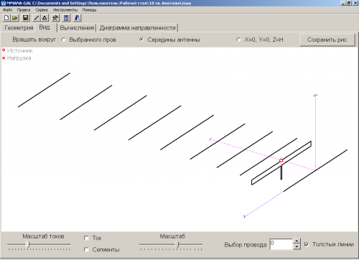The height and width of the screenshot is (260, 359).
Task: Click the bell-curve plot toolbar icon
Action: [77, 18]
